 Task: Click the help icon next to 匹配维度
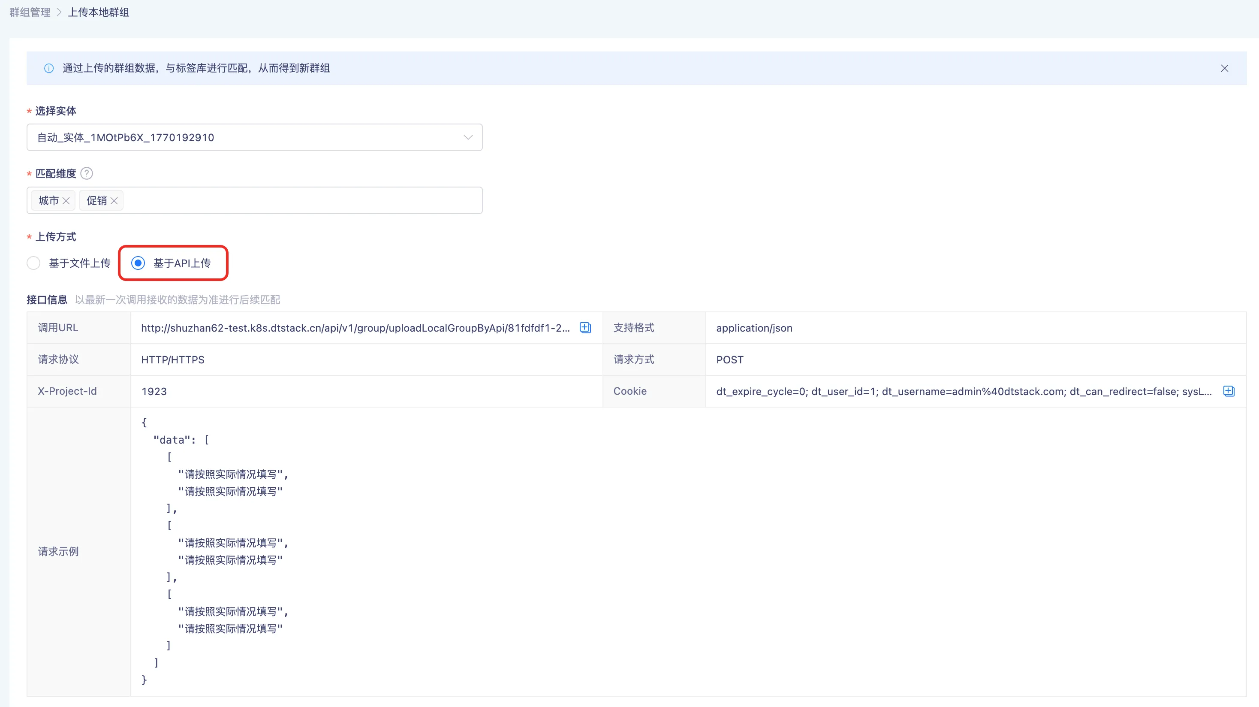pyautogui.click(x=87, y=174)
